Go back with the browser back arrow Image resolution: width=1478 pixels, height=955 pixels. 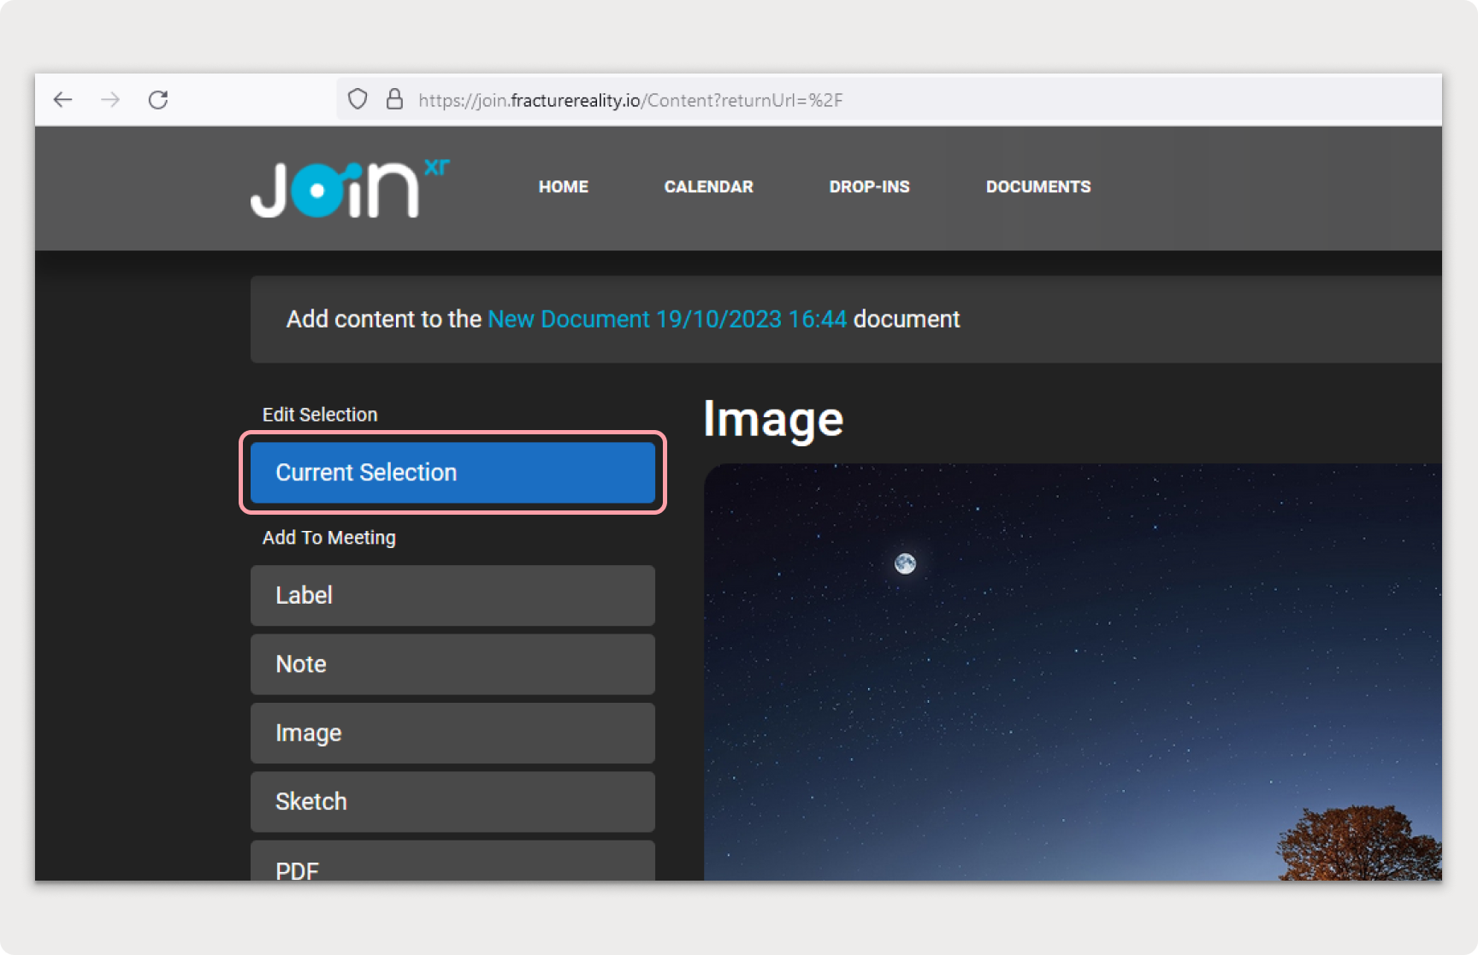[x=62, y=100]
